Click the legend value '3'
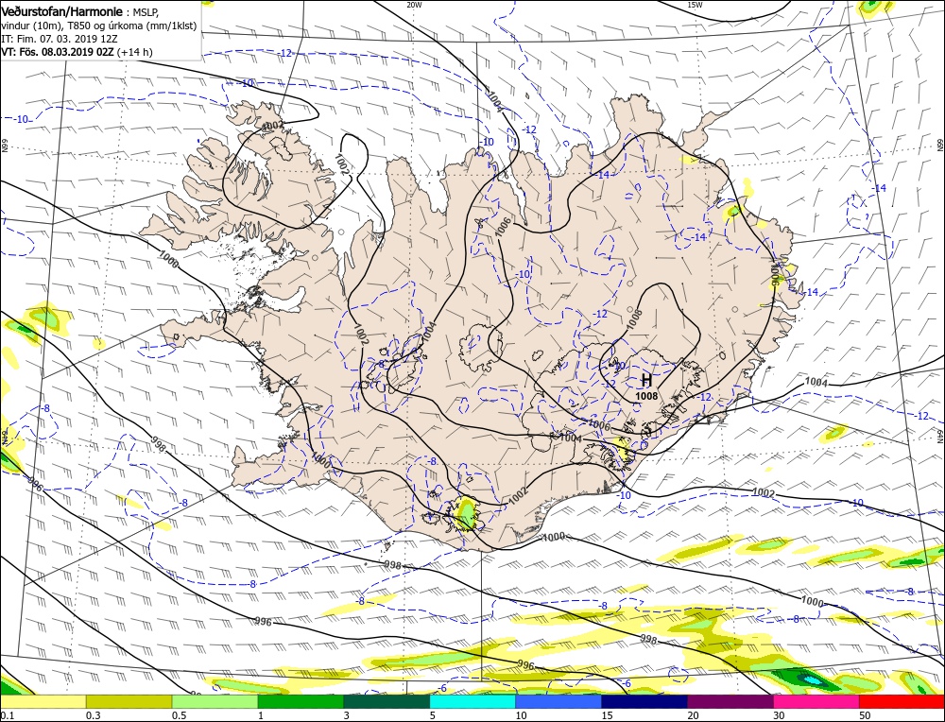This screenshot has height=722, width=945. click(x=347, y=715)
